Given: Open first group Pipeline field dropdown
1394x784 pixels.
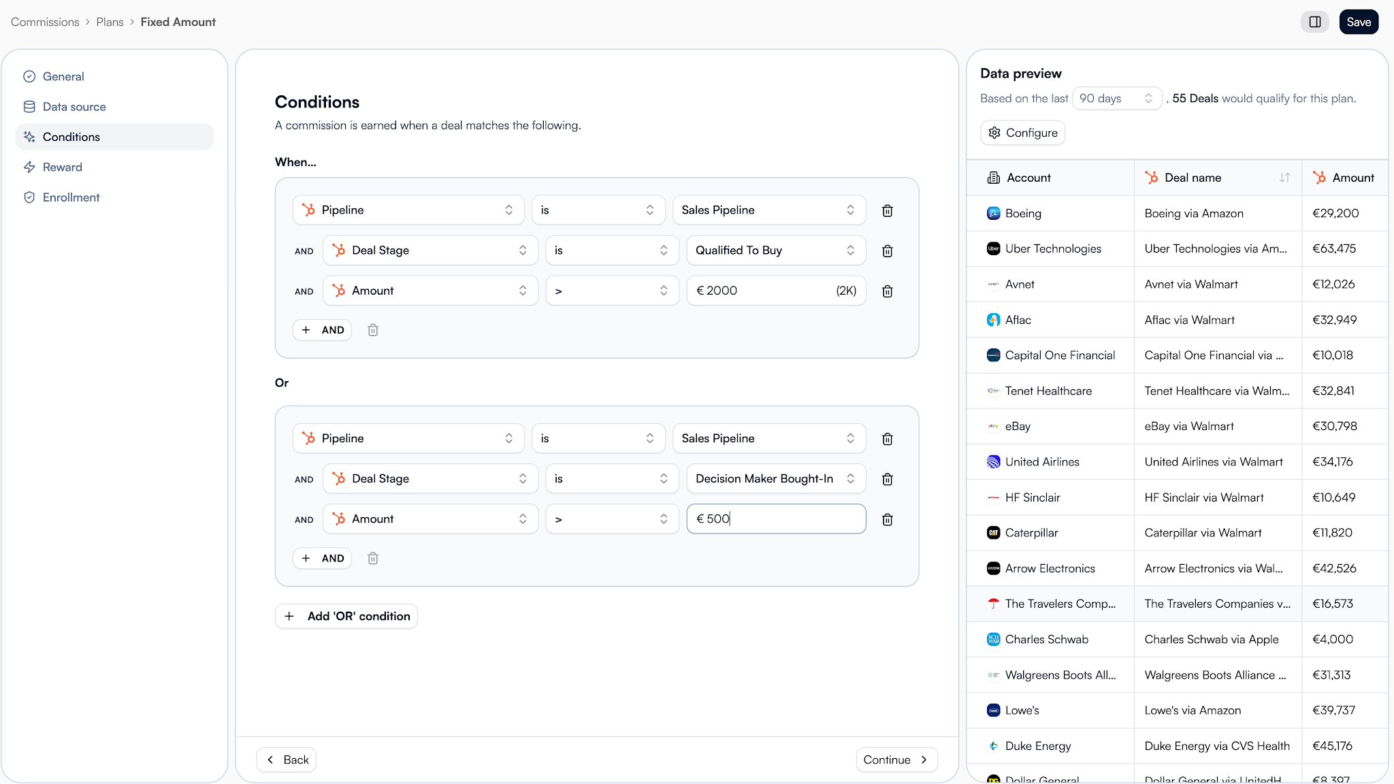Looking at the screenshot, I should coord(408,210).
